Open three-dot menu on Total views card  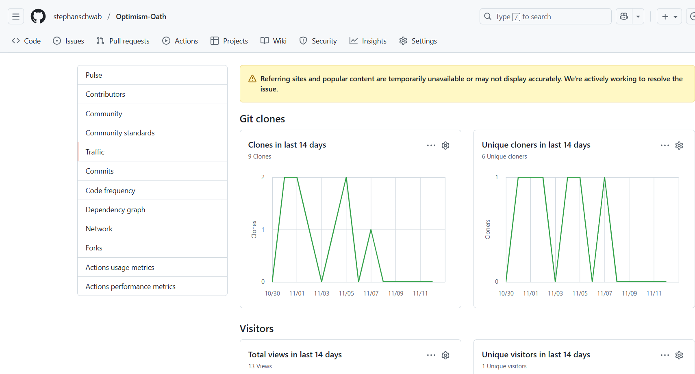tap(431, 355)
